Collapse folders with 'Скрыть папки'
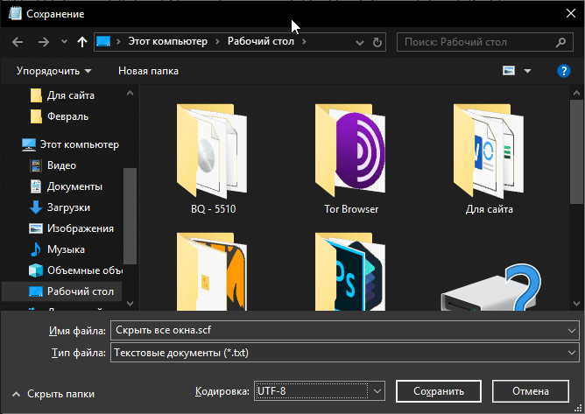The width and height of the screenshot is (585, 414). (x=53, y=394)
